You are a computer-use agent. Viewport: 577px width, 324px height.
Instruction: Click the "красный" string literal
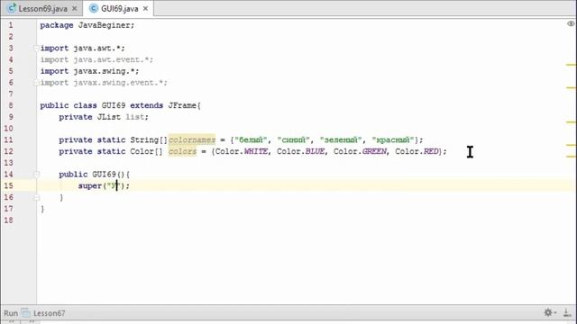point(393,140)
